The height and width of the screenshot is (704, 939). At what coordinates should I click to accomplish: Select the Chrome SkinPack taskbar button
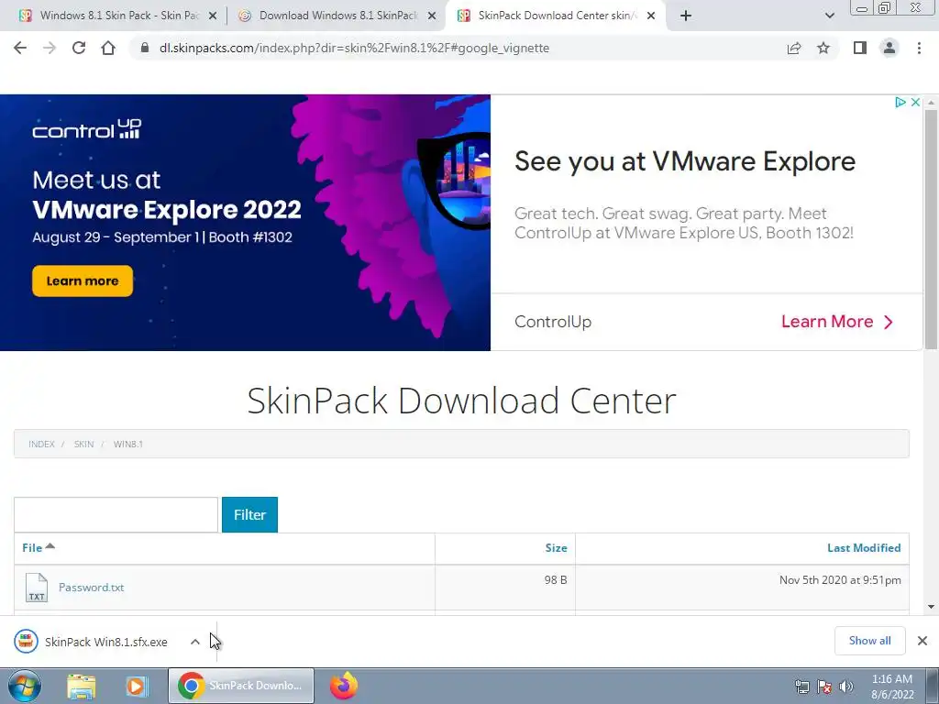(241, 686)
